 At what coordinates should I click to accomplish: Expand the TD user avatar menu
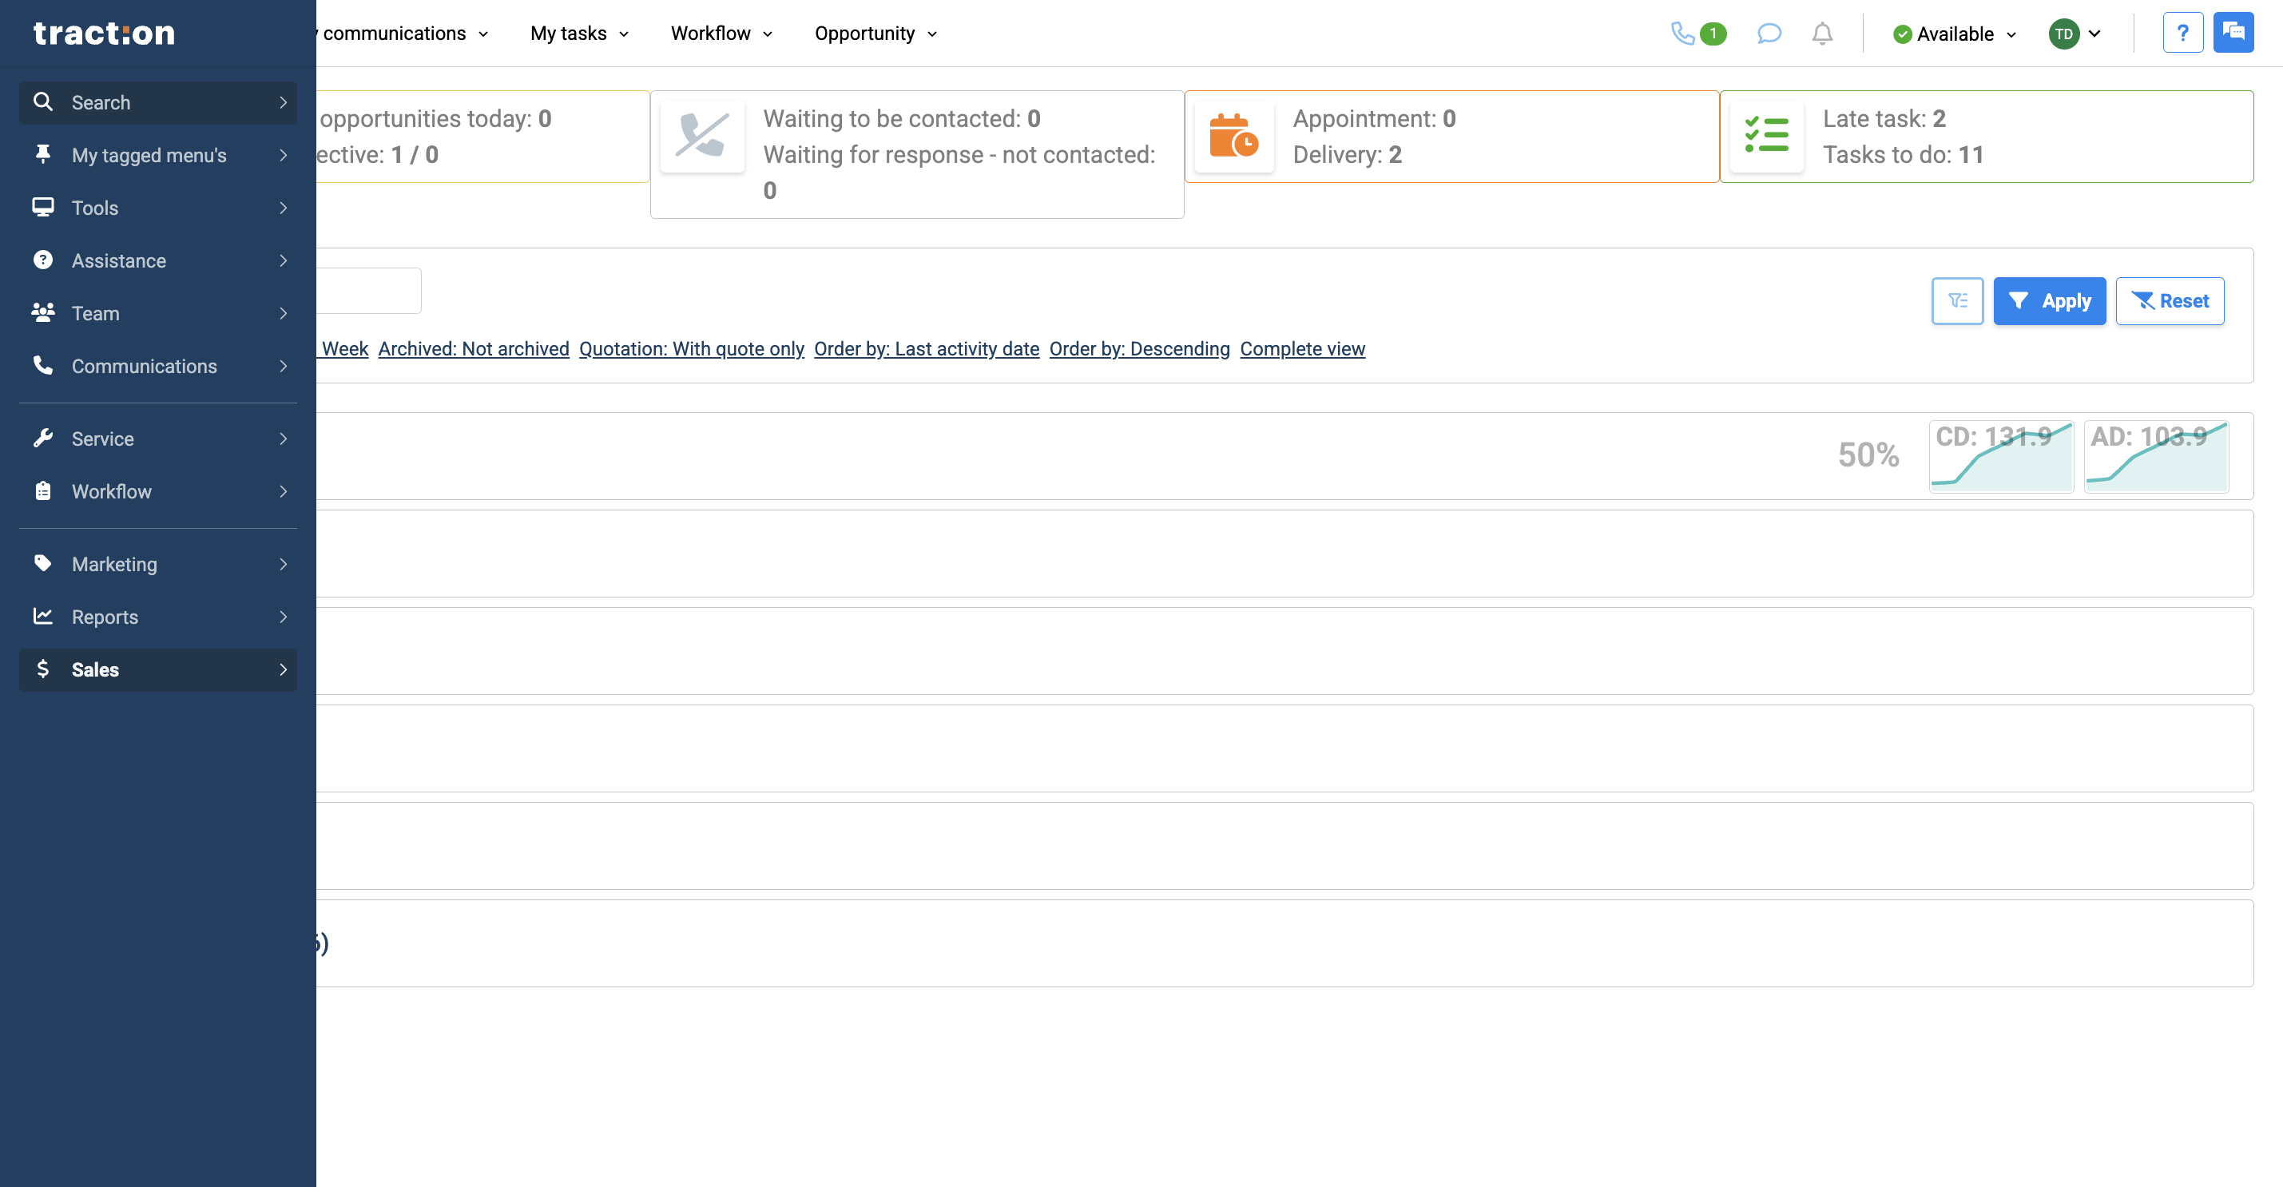(2075, 34)
